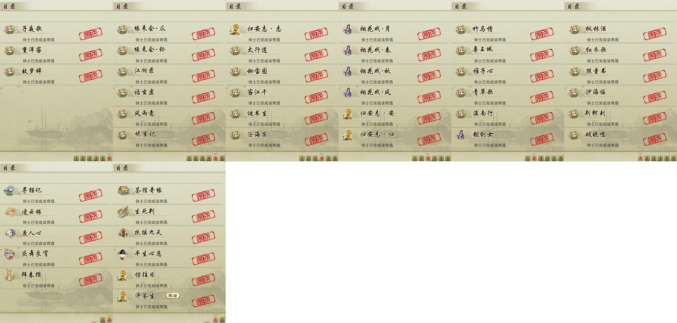This screenshot has width=677, height=323.
Task: Click the sword icon beside 生死判
Action: pos(123,212)
